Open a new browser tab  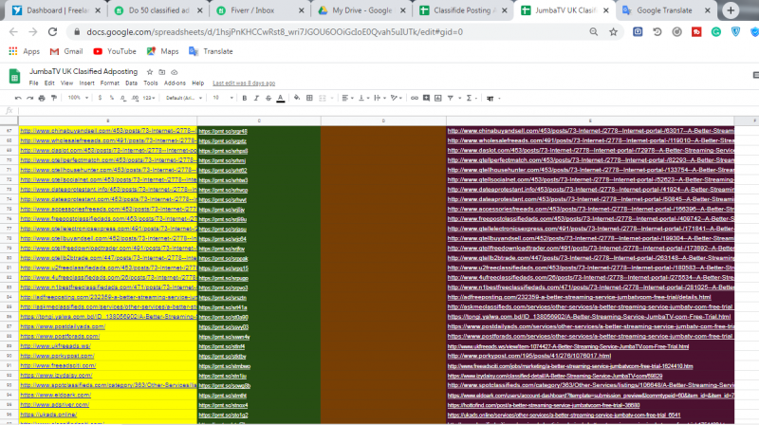click(x=731, y=10)
